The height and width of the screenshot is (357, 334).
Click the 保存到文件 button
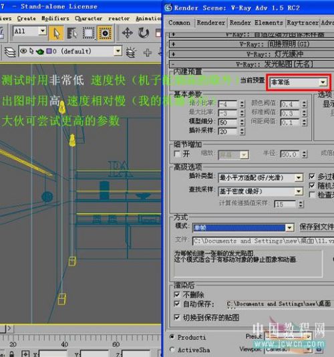point(317,227)
